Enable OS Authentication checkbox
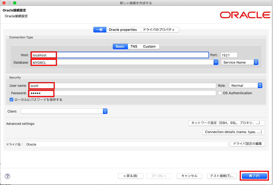The image size is (273, 185). (220, 93)
